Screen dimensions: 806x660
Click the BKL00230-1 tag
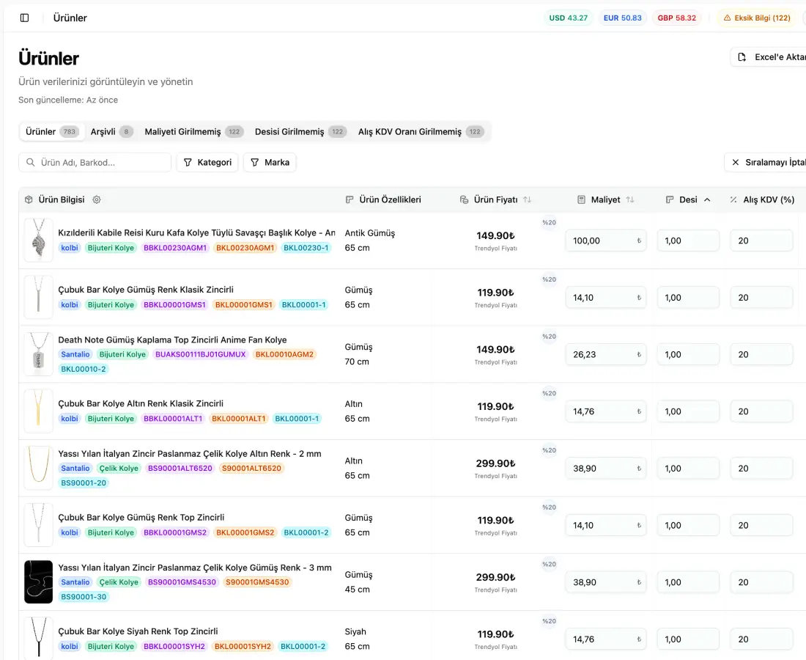click(306, 248)
